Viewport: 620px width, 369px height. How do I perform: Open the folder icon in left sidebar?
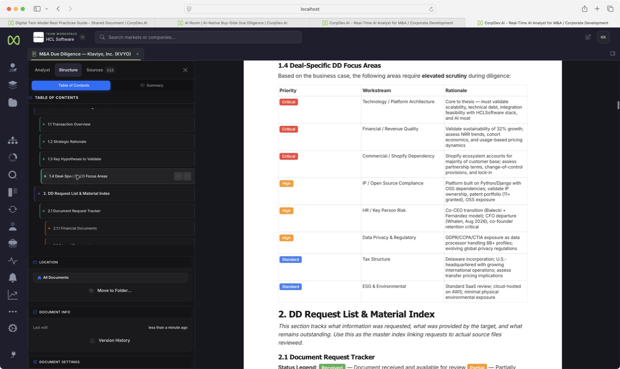point(13,102)
